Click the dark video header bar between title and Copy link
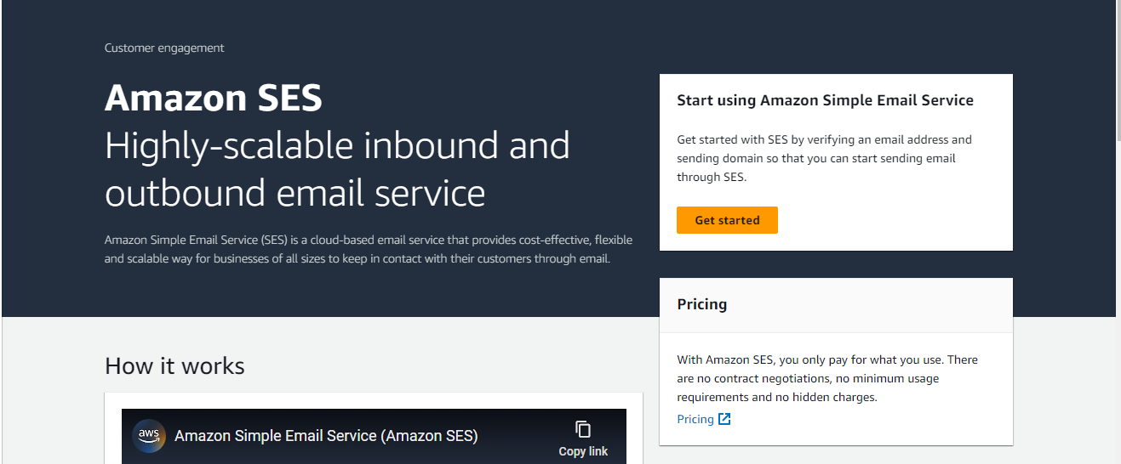Viewport: 1121px width, 464px height. tap(519, 436)
